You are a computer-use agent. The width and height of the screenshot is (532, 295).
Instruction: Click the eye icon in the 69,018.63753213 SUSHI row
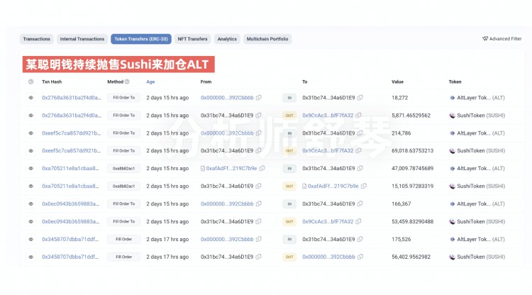click(31, 150)
